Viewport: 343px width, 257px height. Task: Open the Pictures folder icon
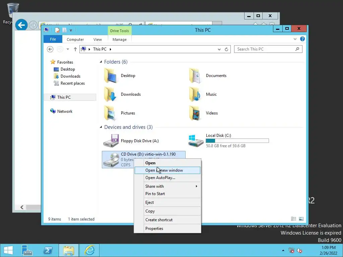coord(110,113)
